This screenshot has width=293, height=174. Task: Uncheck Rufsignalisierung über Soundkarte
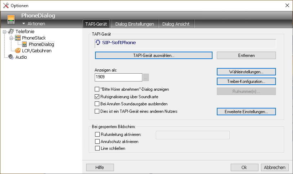tap(97, 96)
